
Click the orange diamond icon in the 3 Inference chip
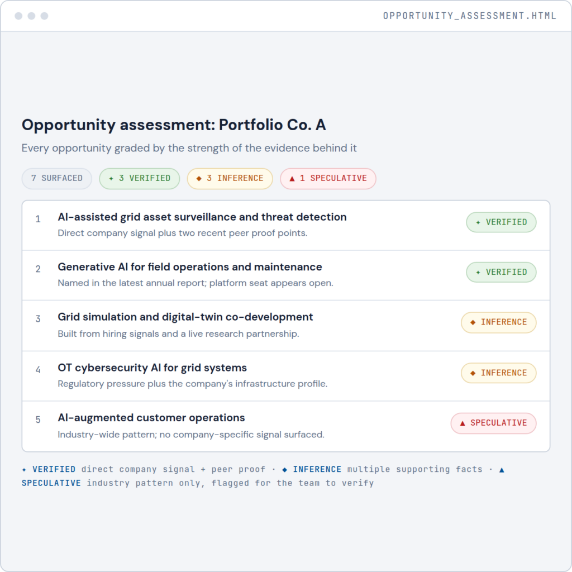pos(199,178)
